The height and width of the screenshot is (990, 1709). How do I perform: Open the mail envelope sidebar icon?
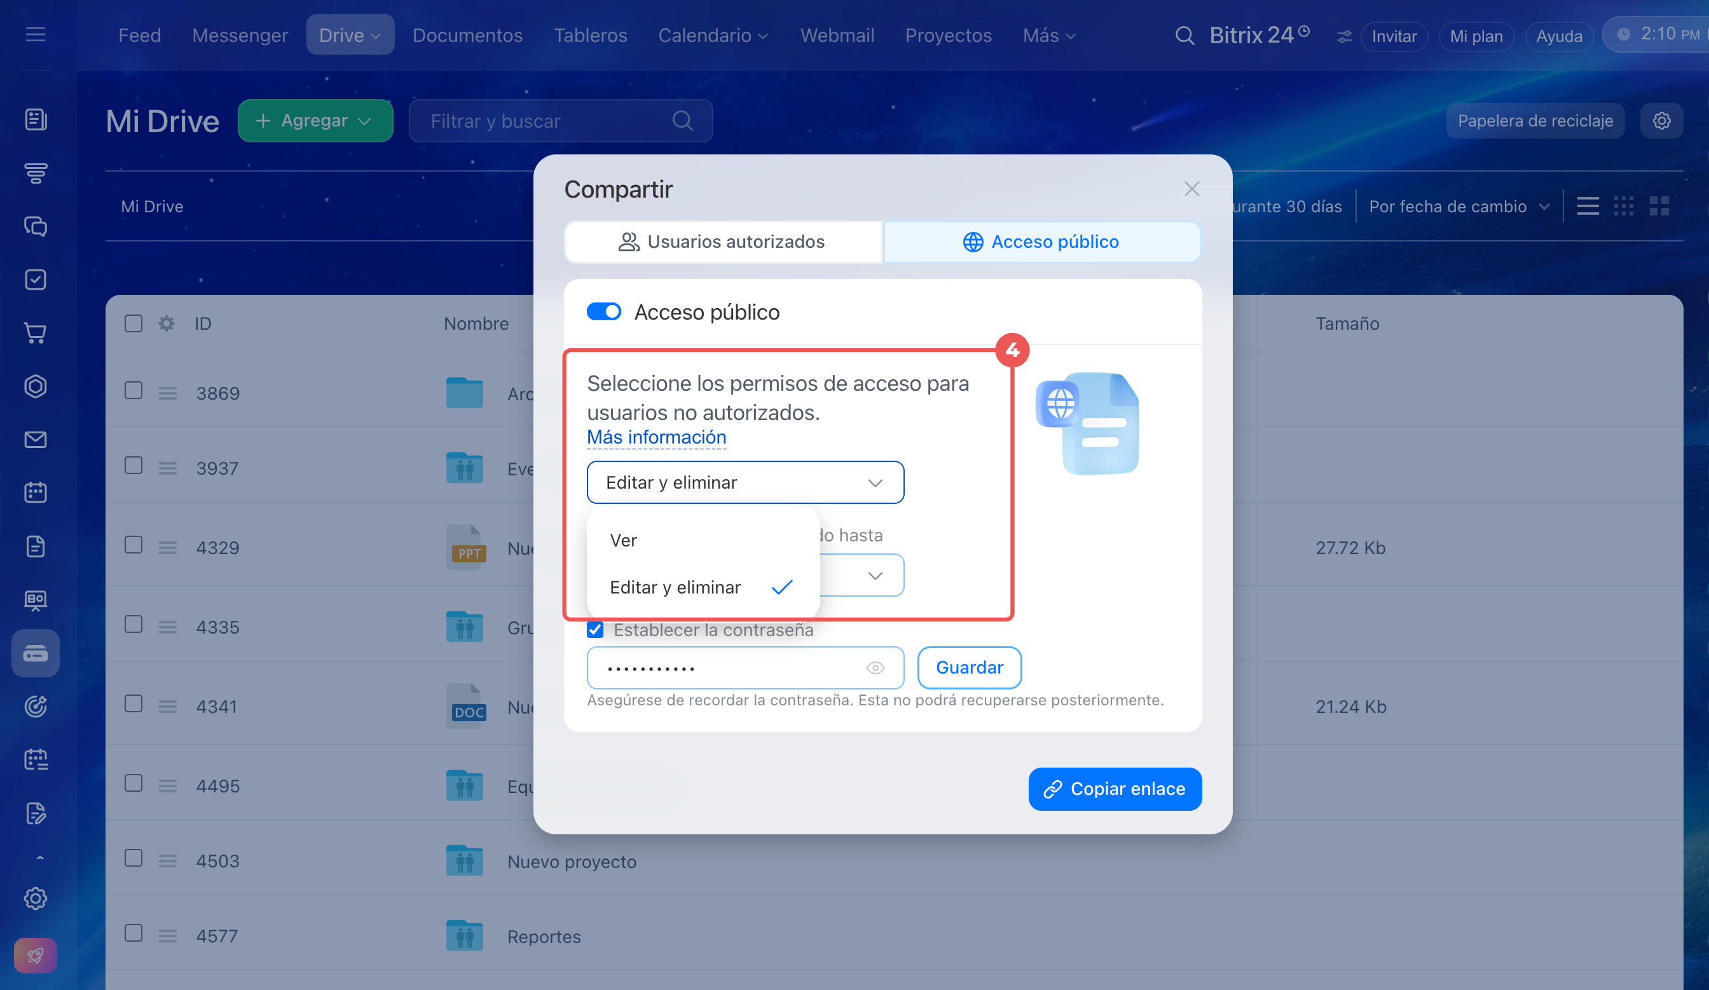(35, 440)
